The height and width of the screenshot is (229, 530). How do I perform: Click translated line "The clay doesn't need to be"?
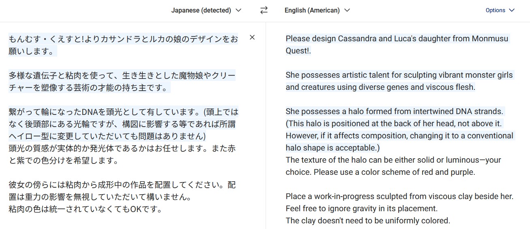[x=368, y=221]
